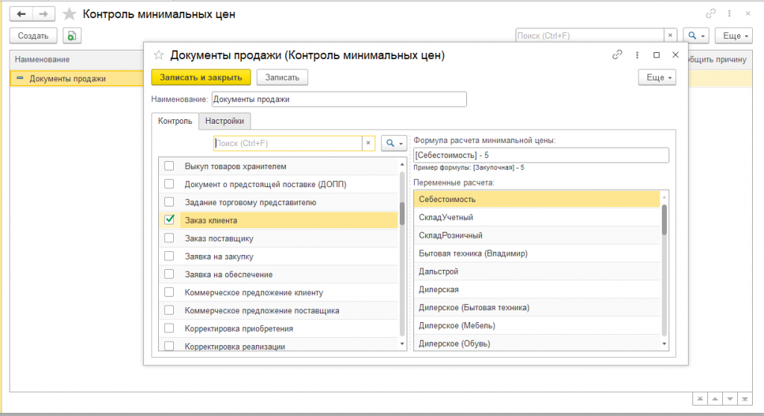Click the back navigation arrow
Viewport: 764px width, 416px height.
click(x=21, y=14)
